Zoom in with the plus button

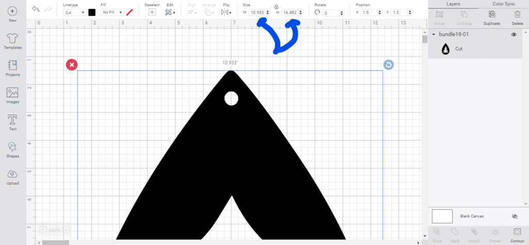click(67, 230)
